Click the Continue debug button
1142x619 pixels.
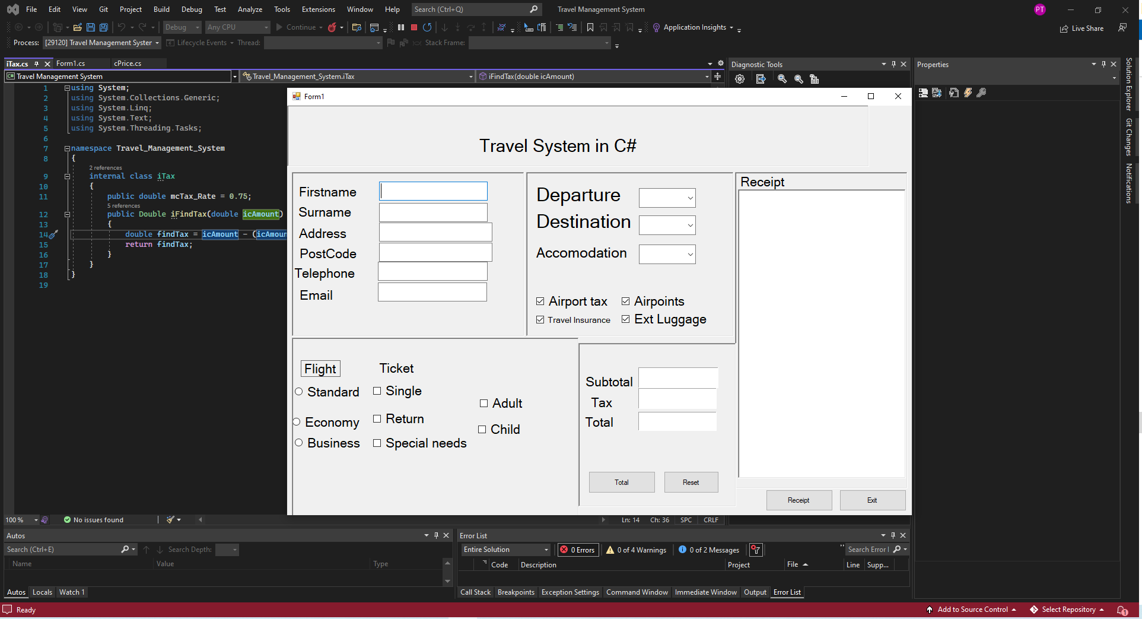(296, 27)
